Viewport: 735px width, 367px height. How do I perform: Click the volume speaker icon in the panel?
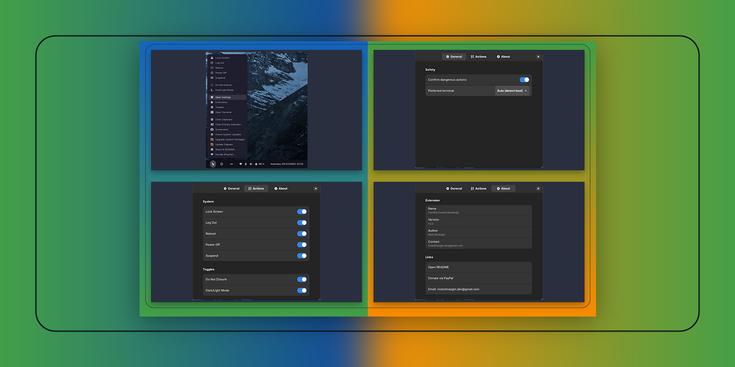click(250, 163)
